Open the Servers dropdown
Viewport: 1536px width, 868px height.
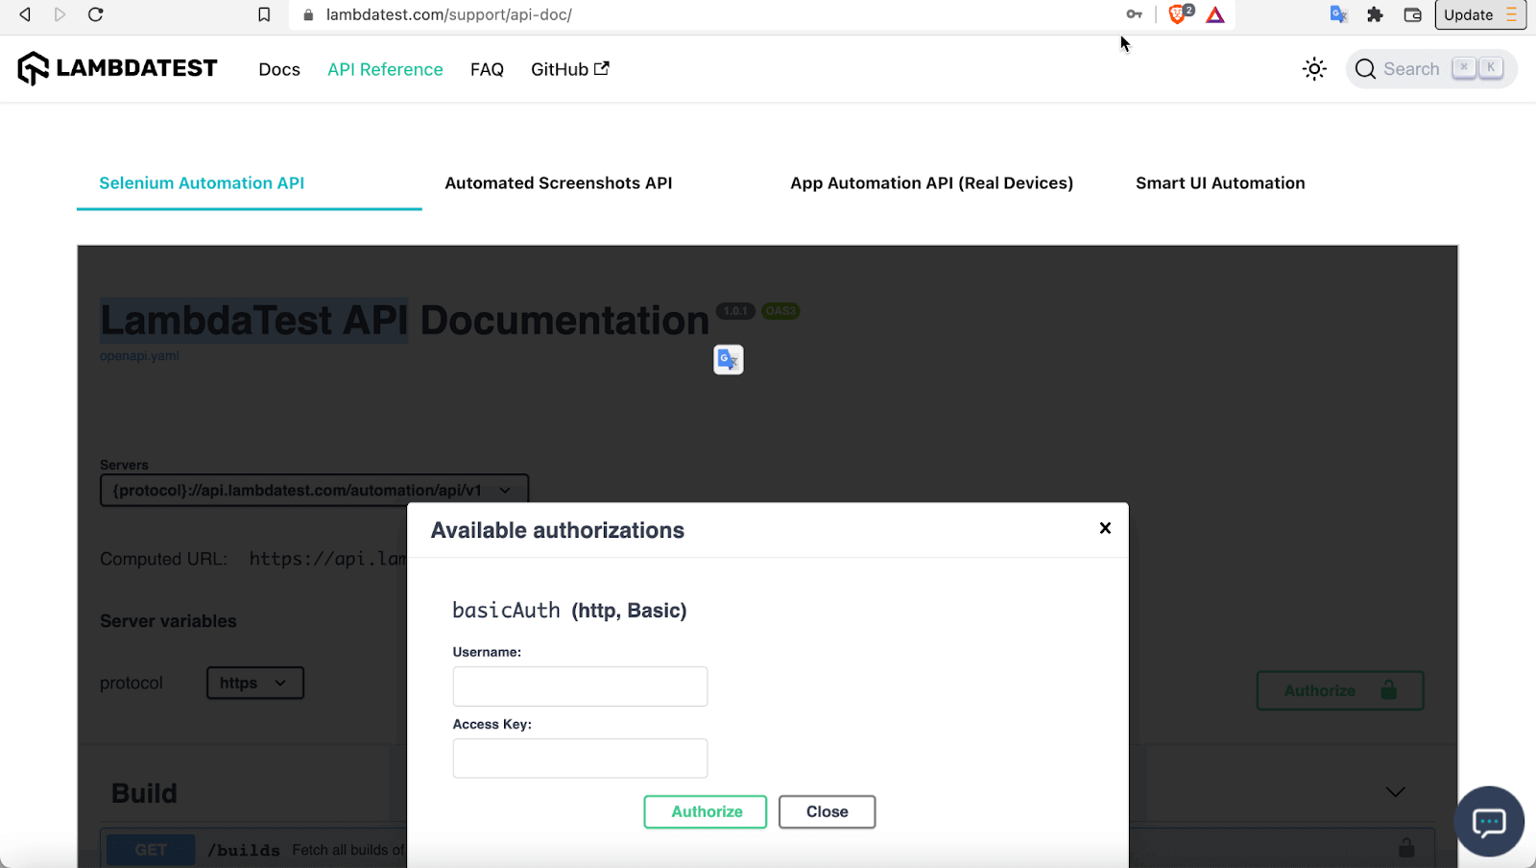tap(314, 490)
